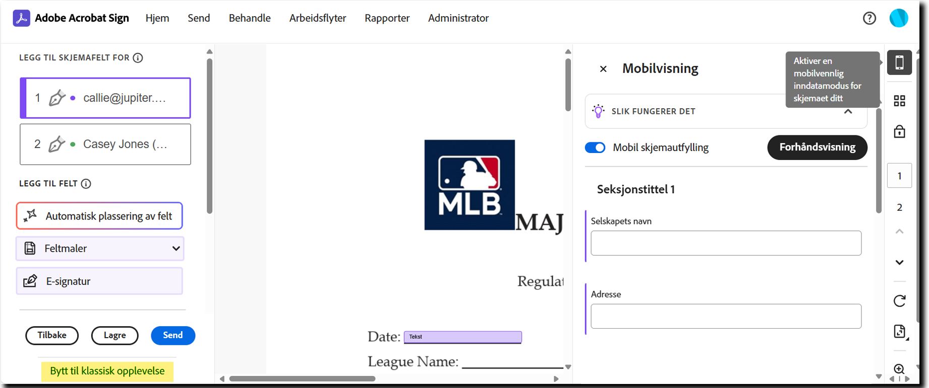The image size is (929, 388).
Task: Click the Mobilvisning panel vertical scrollbar thumb
Action: (879, 160)
